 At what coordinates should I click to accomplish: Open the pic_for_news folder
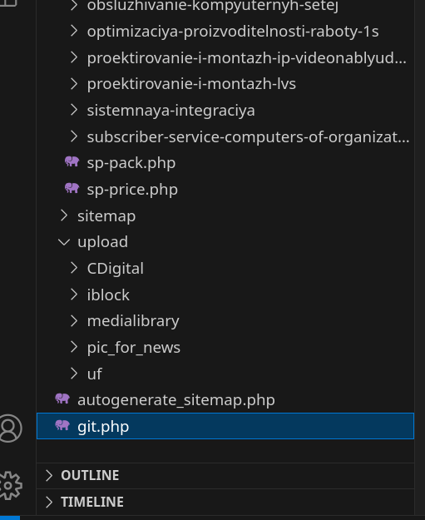click(134, 348)
